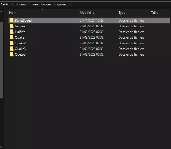Click the Generic folder name
The image size is (171, 149).
[x=20, y=26]
